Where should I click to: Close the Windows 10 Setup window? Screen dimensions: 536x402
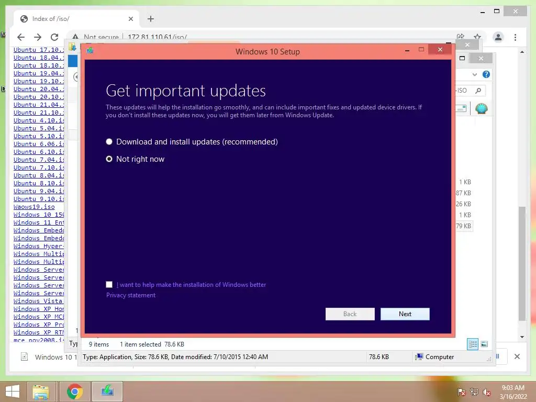440,50
